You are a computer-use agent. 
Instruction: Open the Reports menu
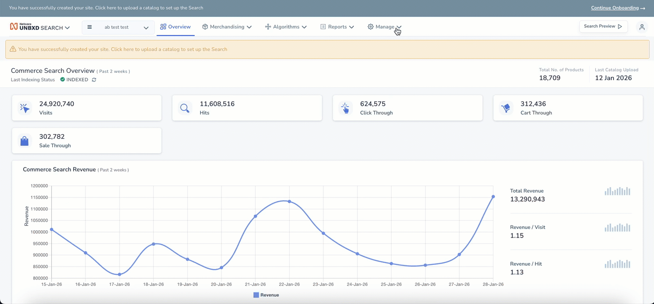point(337,27)
